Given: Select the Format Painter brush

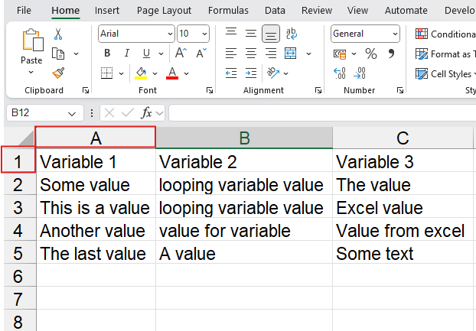Looking at the screenshot, I should click(58, 73).
